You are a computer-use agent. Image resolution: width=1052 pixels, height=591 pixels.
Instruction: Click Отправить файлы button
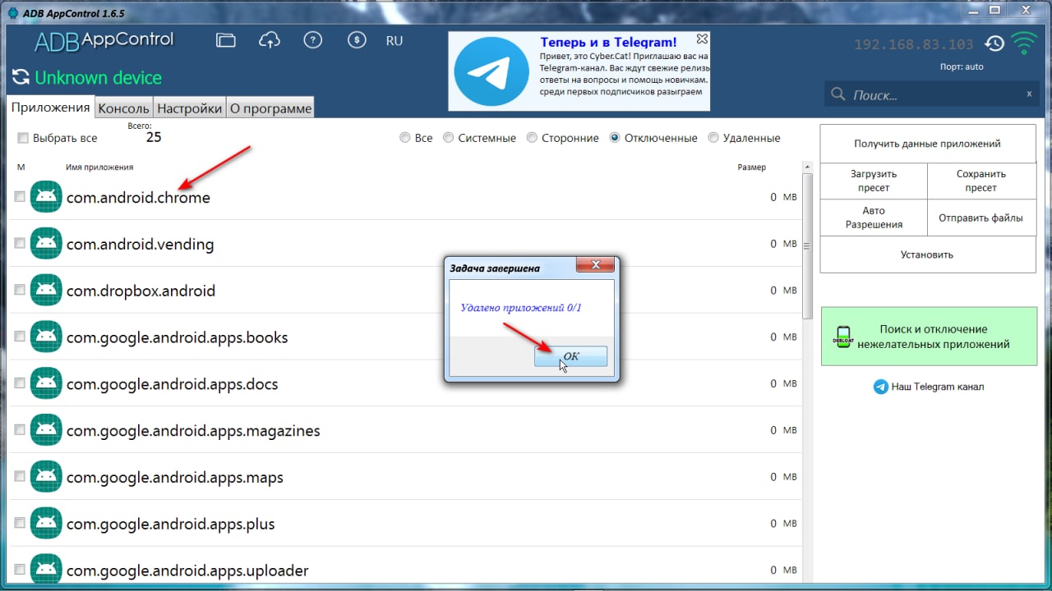click(982, 218)
